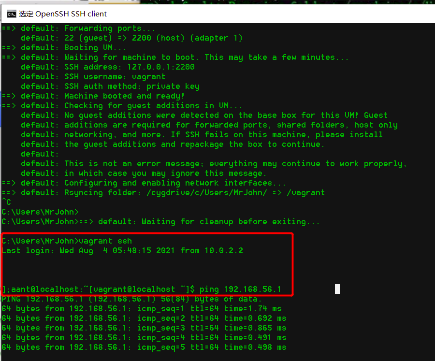This screenshot has width=435, height=361.
Task: Click 'PING 192.168.56.1 (192.168.56.1) 56(84) bytes' line
Action: (x=132, y=299)
